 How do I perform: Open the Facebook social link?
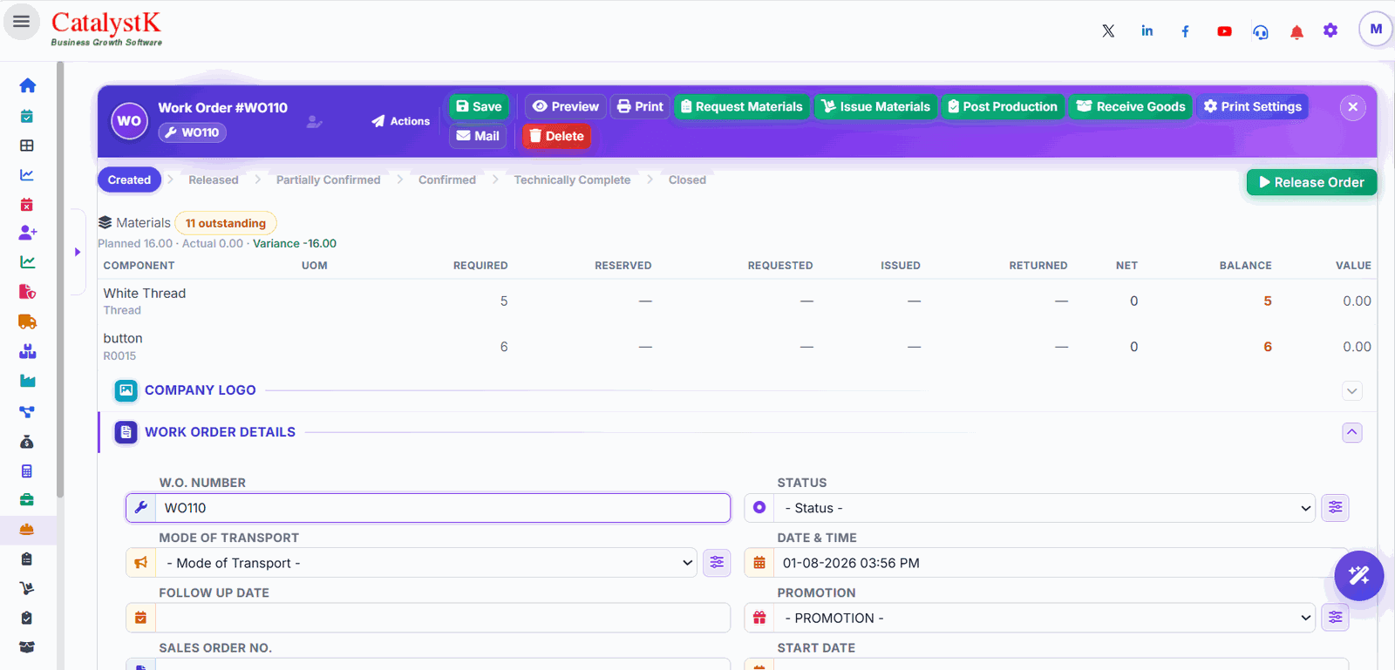click(x=1186, y=31)
